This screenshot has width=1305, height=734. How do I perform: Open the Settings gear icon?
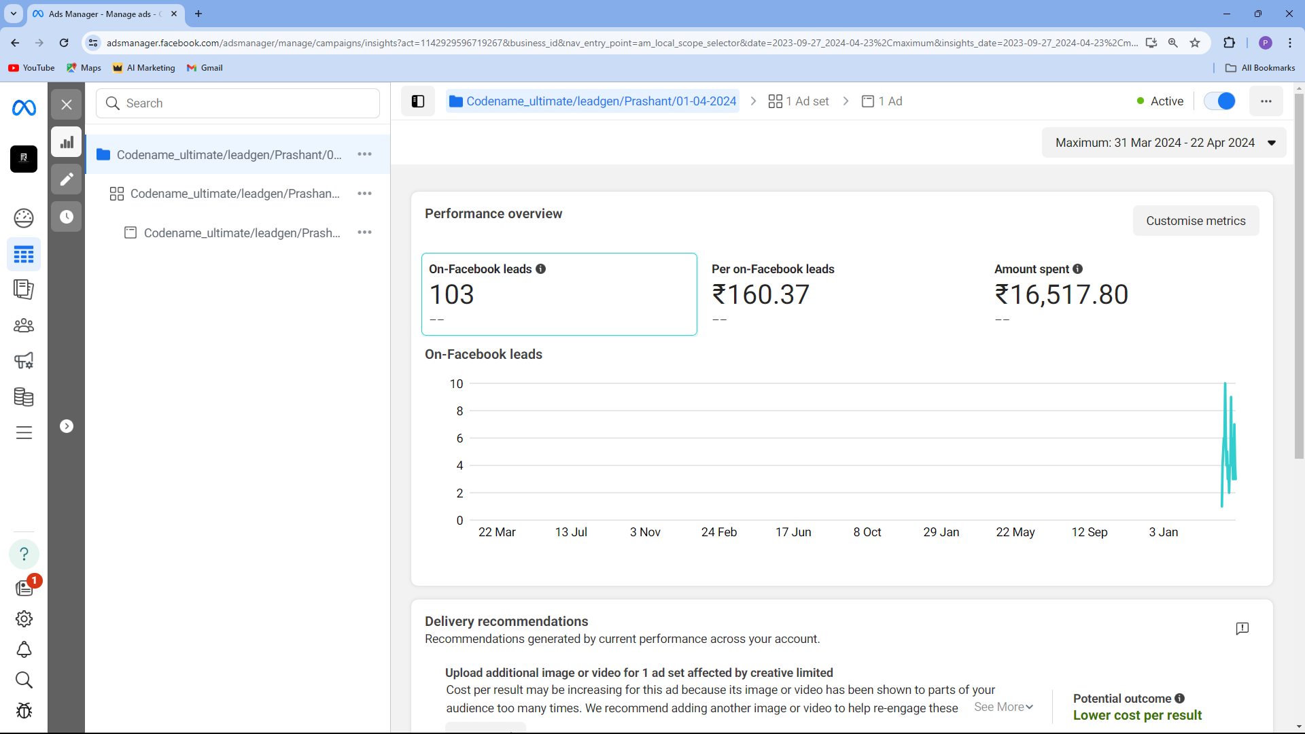[24, 619]
